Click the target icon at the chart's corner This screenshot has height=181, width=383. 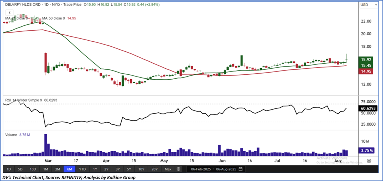tap(369, 161)
